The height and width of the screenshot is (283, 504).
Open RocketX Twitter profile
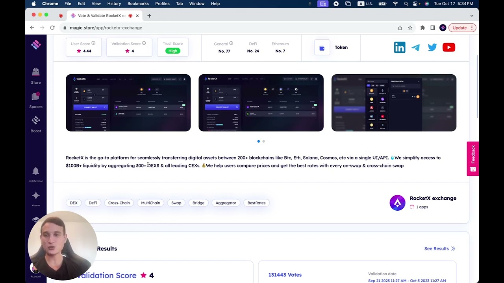(432, 47)
